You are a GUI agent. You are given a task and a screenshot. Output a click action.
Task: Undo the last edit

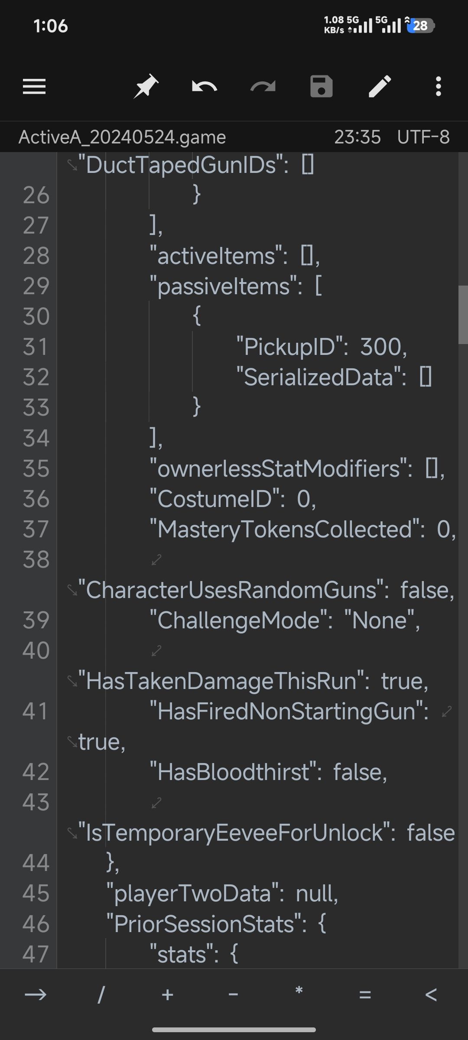click(x=205, y=87)
